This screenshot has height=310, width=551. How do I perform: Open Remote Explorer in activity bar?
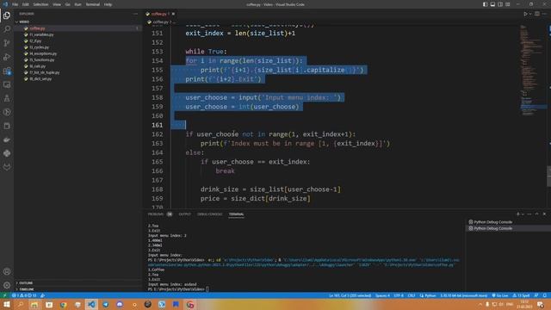tap(7, 84)
